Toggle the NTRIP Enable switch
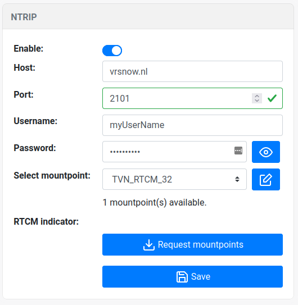 click(x=112, y=51)
